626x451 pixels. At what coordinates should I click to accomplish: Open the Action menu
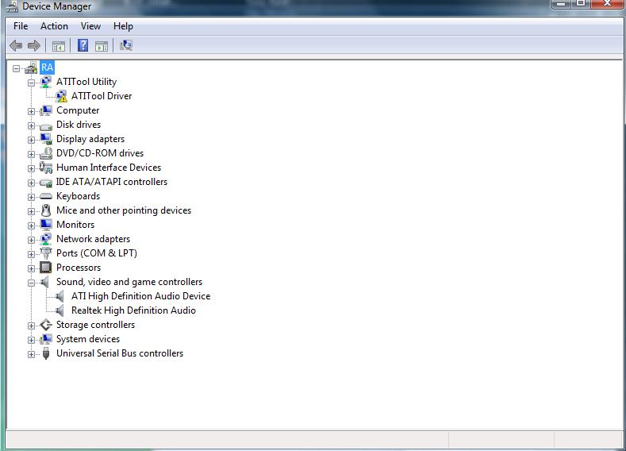54,26
